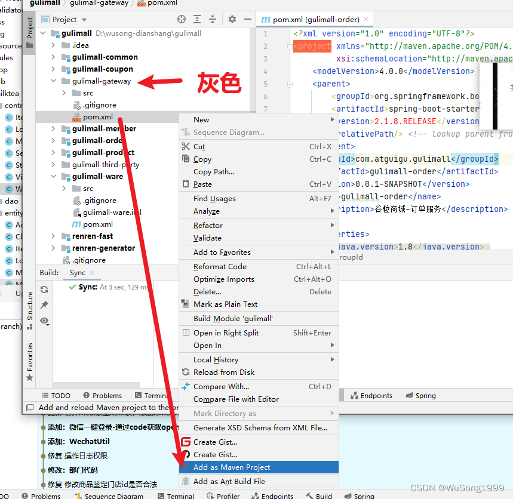Click the Project tool window side button
Viewport: 513px width, 499px height.
[x=30, y=32]
